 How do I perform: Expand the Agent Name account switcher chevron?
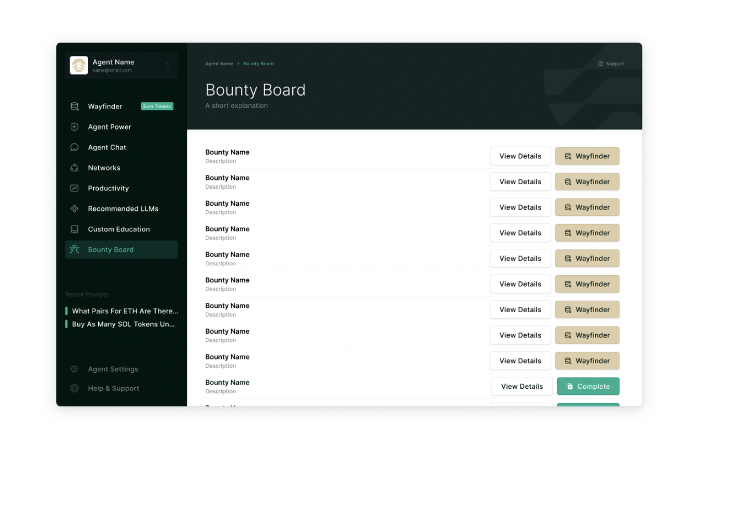(x=168, y=65)
